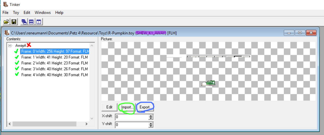Click Contents list scroll-down arrow
The width and height of the screenshot is (324, 135).
coord(92,118)
